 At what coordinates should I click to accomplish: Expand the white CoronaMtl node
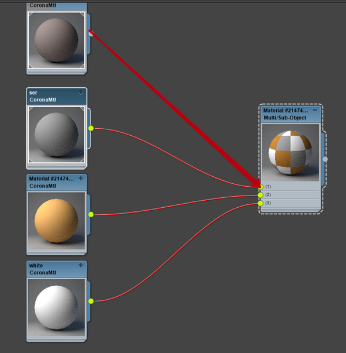tap(81, 265)
